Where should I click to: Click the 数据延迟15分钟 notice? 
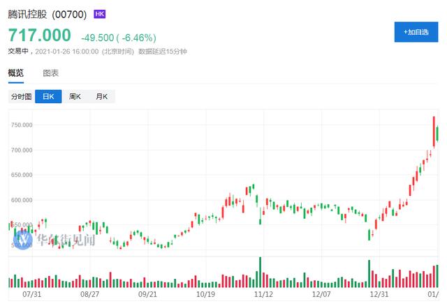[163, 51]
